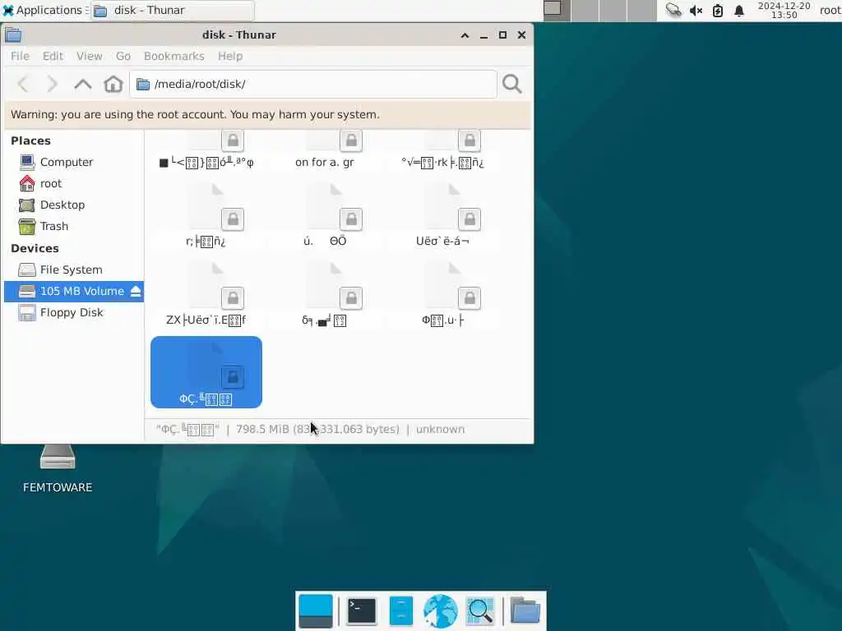Screen dimensions: 842x631
Task: Click the clock showing 2024-12-20 13:50
Action: pos(784,10)
